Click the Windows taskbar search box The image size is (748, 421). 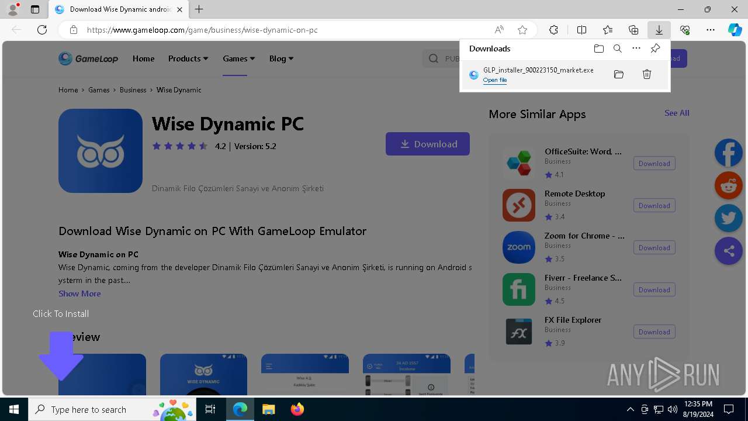click(x=112, y=409)
